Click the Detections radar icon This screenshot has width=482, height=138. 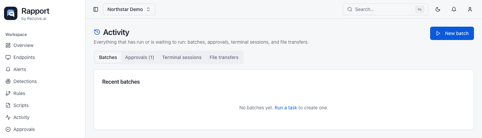coord(8,81)
